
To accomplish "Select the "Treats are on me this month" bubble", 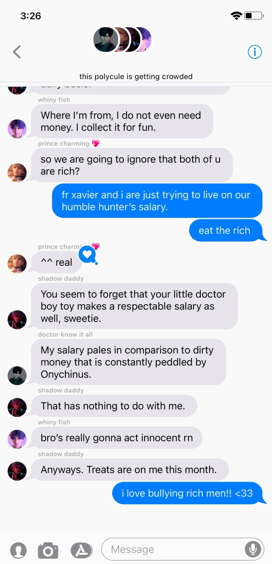I will pyautogui.click(x=130, y=469).
